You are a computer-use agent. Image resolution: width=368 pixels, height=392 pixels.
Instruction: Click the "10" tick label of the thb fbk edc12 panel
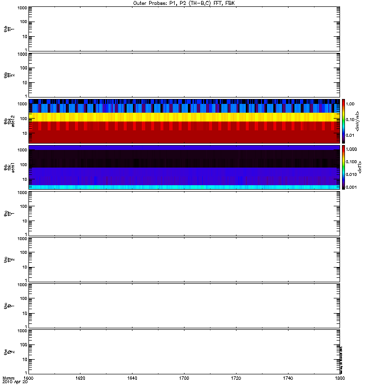pyautogui.click(x=25, y=133)
